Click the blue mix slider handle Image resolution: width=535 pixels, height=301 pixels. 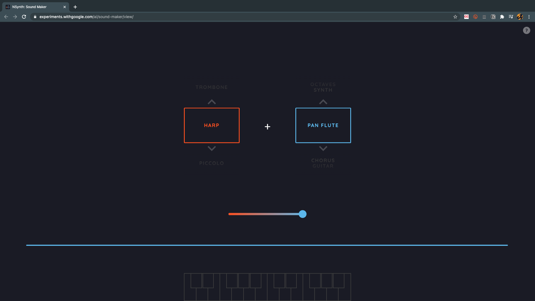(303, 214)
